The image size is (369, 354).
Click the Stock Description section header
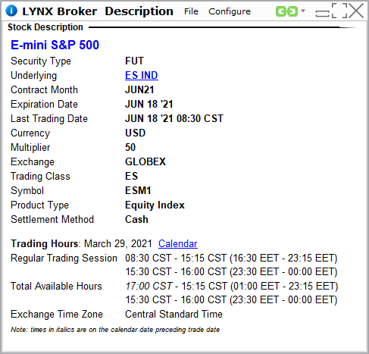click(x=45, y=27)
